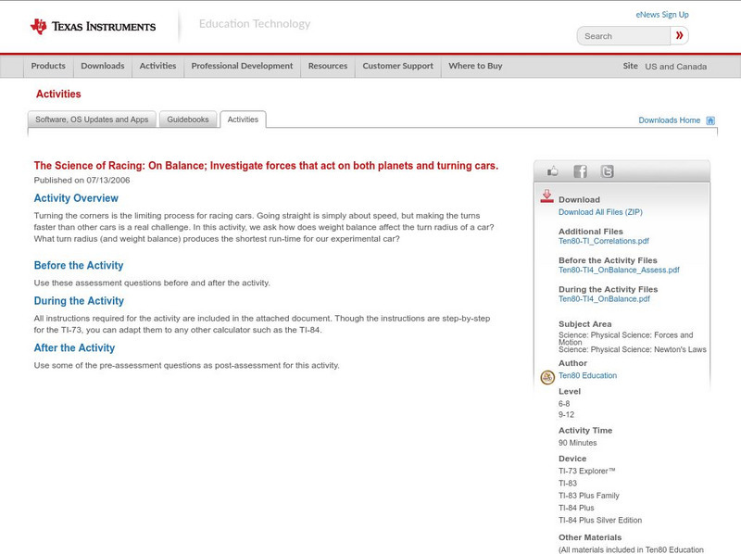Click the Before the Activity heading
The height and width of the screenshot is (554, 741).
tap(79, 265)
